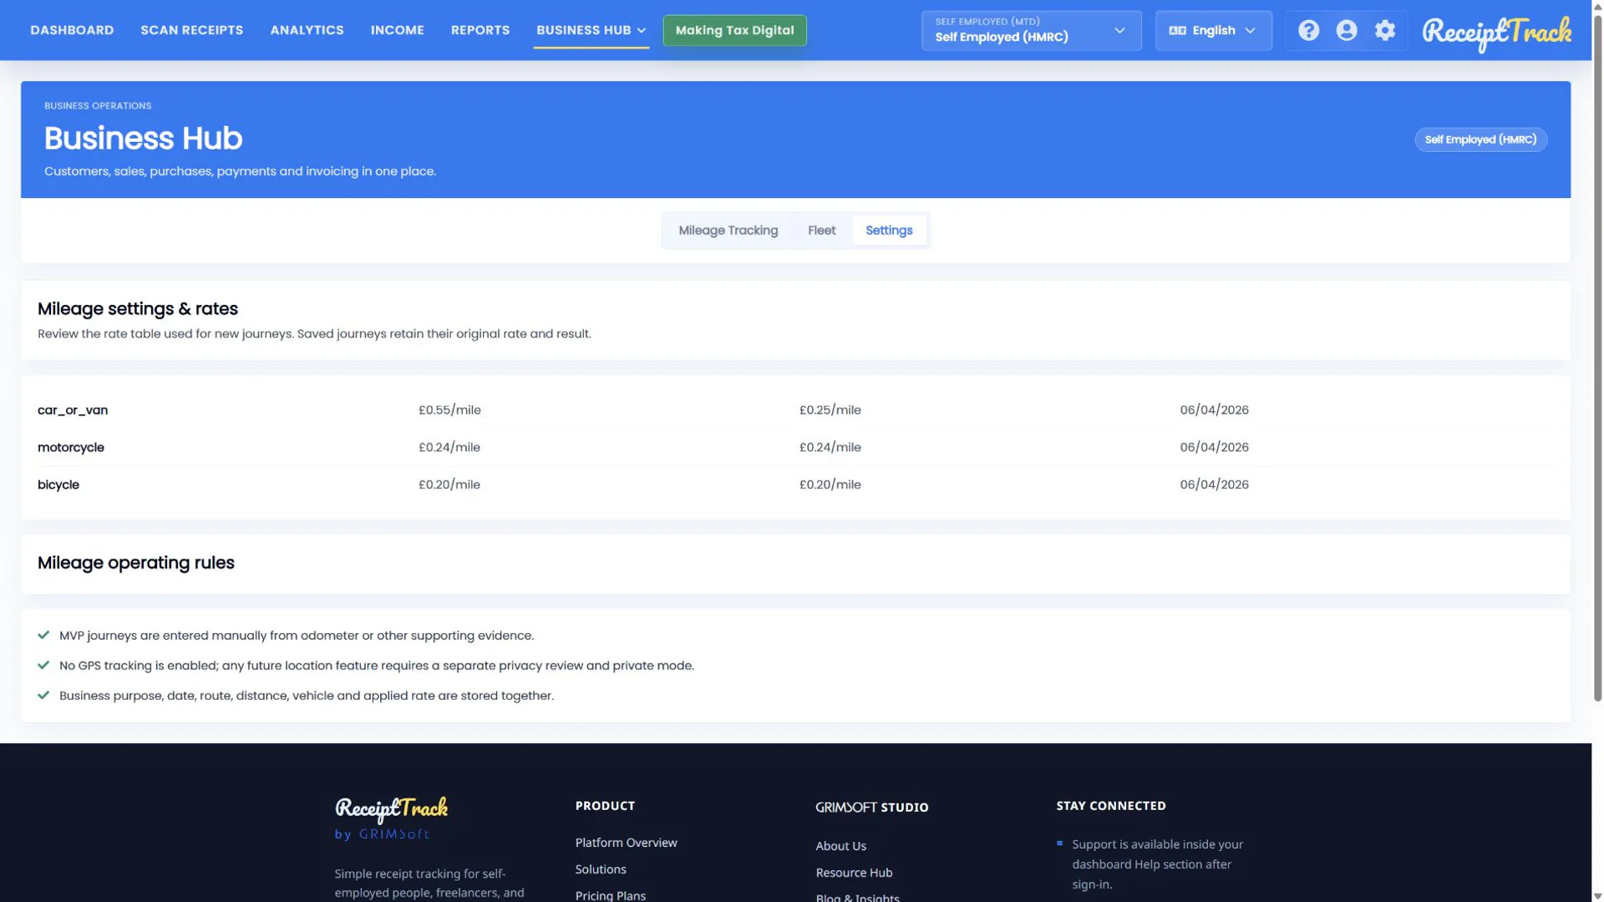Viewport: 1604px width, 902px height.
Task: Navigate to the Income page
Action: coord(397,30)
